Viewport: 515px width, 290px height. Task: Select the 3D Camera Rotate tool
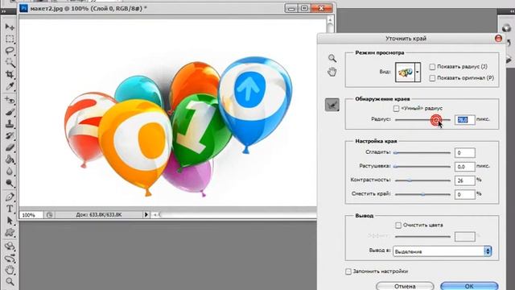point(10,258)
